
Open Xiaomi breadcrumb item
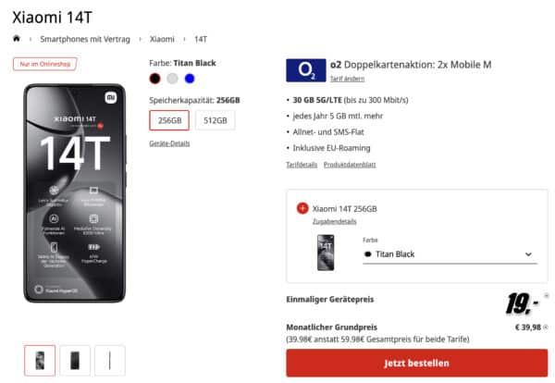162,39
